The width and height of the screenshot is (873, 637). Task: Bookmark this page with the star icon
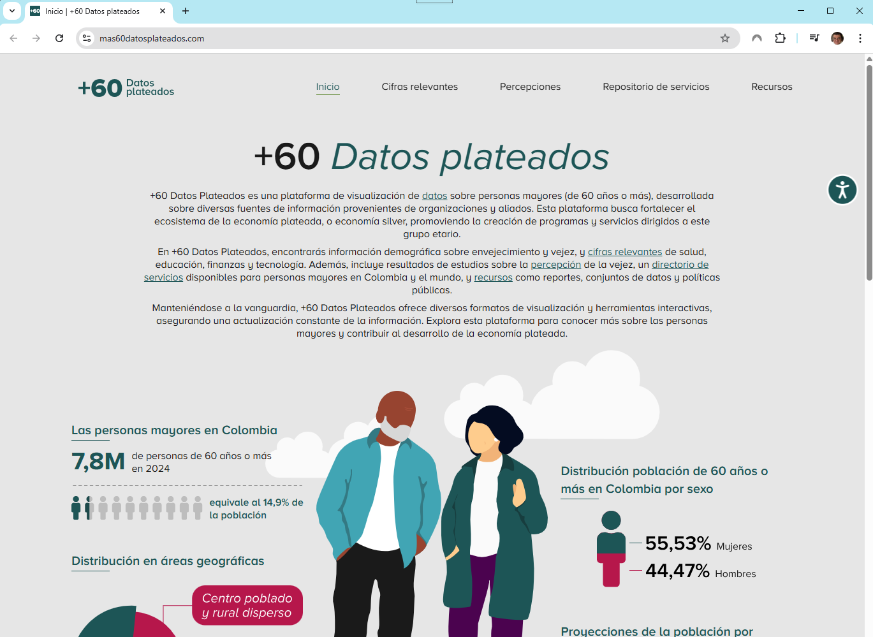tap(724, 38)
